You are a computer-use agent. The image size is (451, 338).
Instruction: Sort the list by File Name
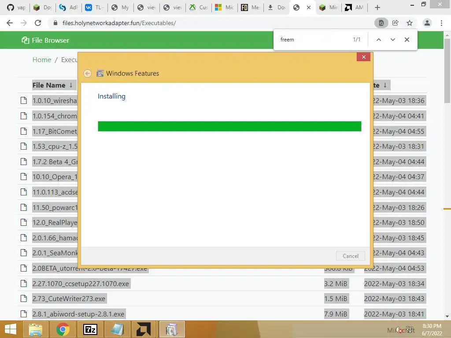[52, 85]
